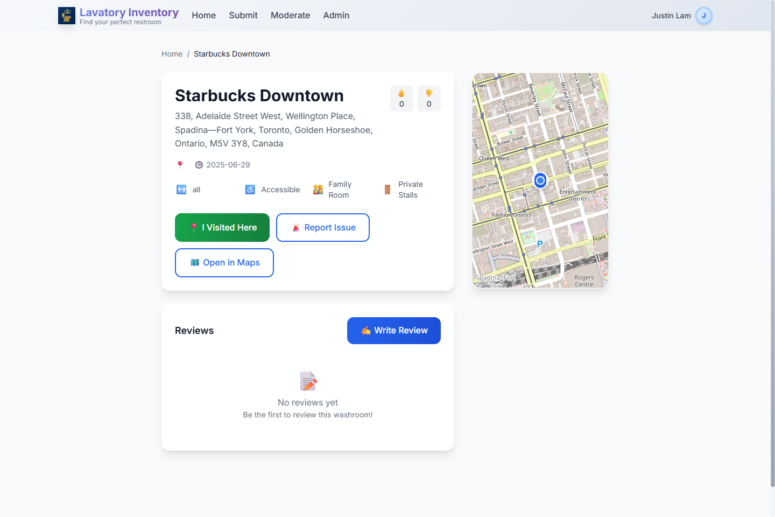Screen dimensions: 775x517
Task: Go to the Home nav item
Action: [x=204, y=15]
